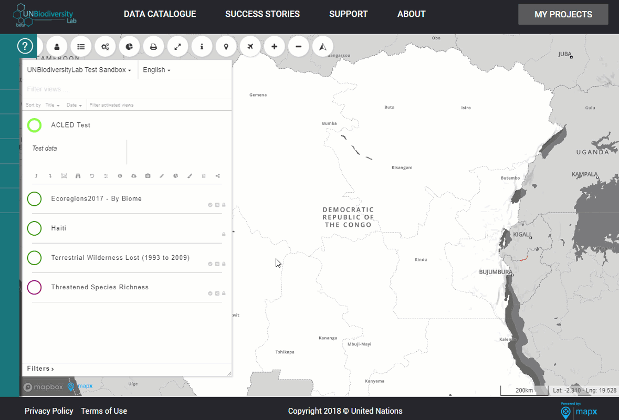The width and height of the screenshot is (619, 420).
Task: Open the DATA CATALOGUE menu
Action: pyautogui.click(x=160, y=14)
